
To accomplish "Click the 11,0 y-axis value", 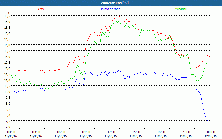I will point(7,80).
